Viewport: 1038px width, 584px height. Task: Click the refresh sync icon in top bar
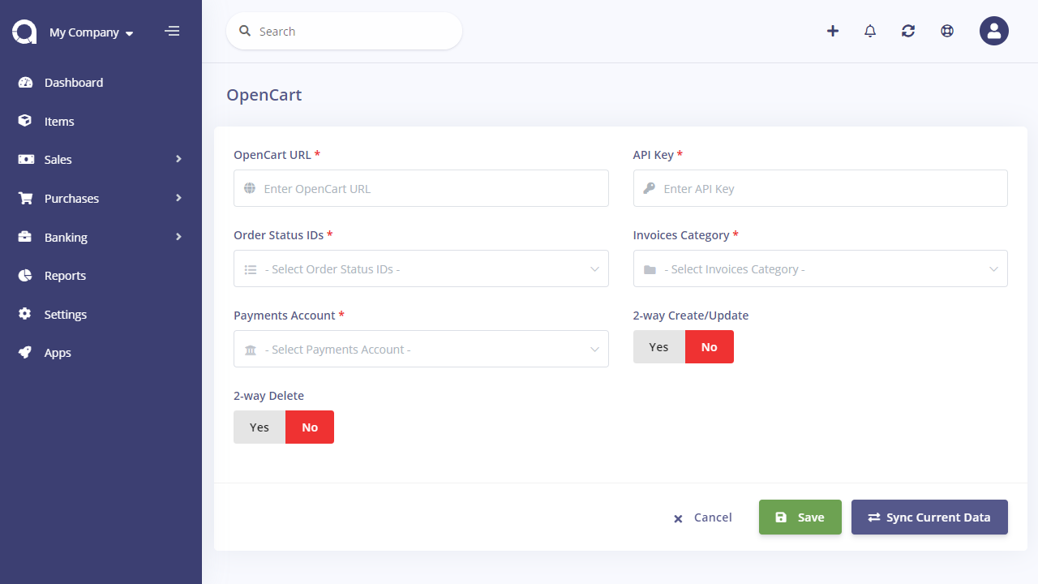pos(908,31)
